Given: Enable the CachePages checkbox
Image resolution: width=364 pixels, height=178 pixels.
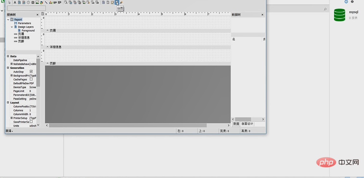Looking at the screenshot, I should pos(31,79).
